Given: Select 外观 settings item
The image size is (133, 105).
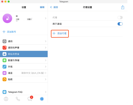Looking at the screenshot, I should [x=24, y=67].
